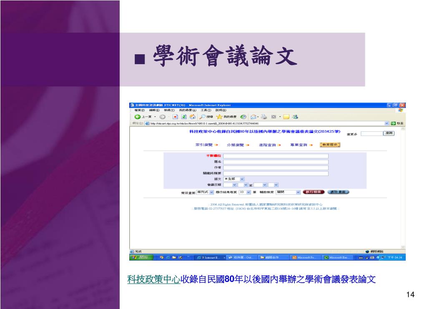The width and height of the screenshot is (427, 309).
Task: Click the system tray clock
Action: [394, 258]
